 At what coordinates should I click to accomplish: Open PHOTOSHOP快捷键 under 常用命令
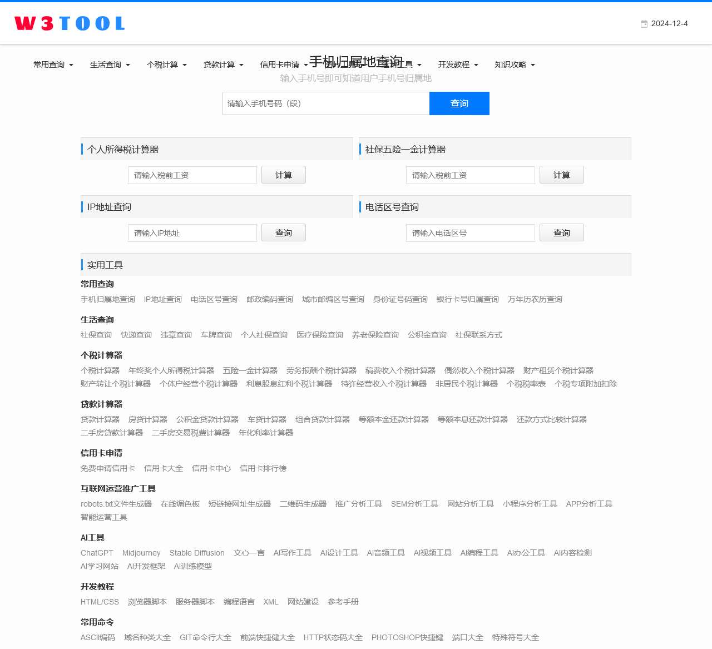[x=408, y=637]
